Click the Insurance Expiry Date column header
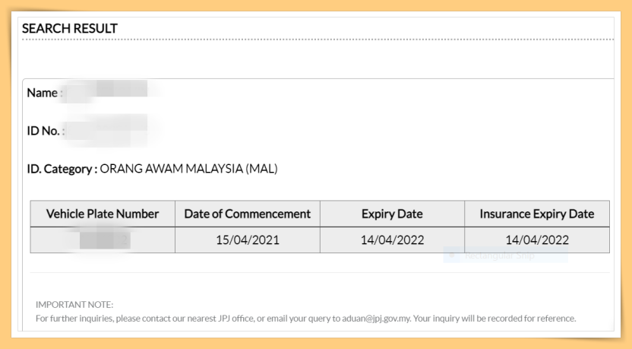The height and width of the screenshot is (349, 632). coord(536,214)
